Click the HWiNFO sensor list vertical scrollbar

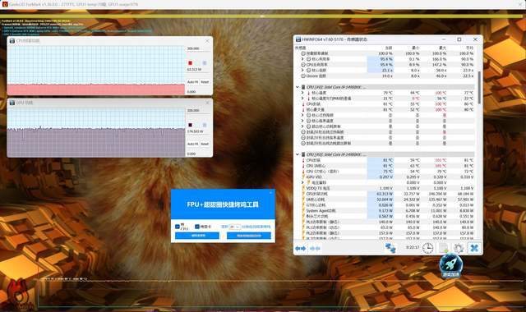click(x=479, y=87)
